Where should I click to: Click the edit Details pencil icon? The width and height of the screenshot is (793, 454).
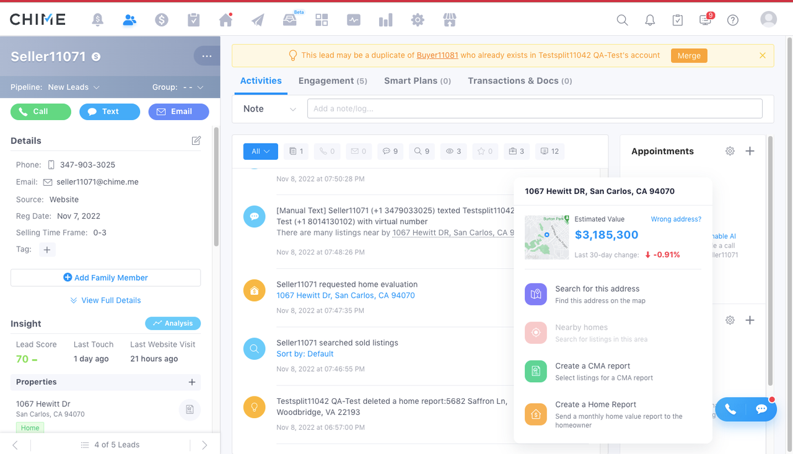pyautogui.click(x=196, y=141)
